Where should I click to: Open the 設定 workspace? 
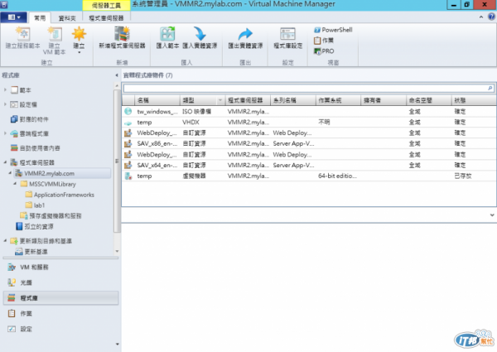pos(60,329)
